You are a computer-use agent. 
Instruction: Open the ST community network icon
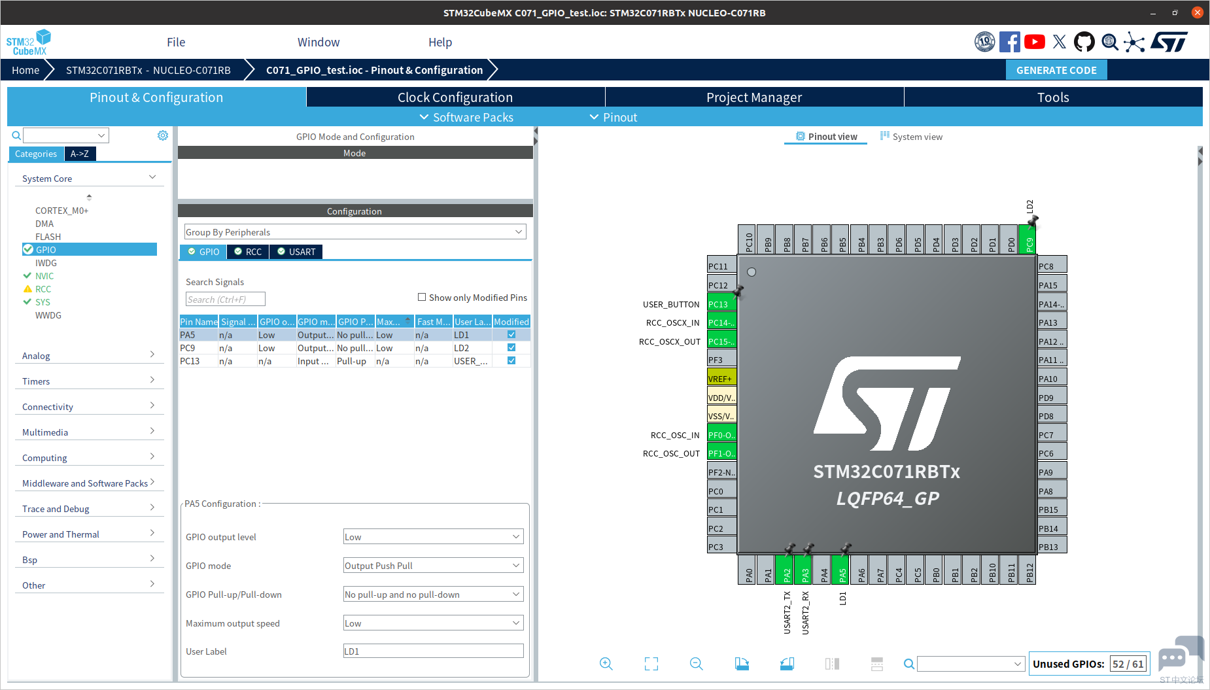point(1135,43)
